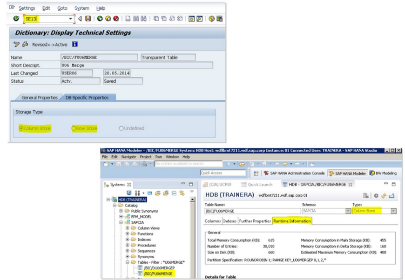
Task: Expand the Functions folder
Action: click(x=128, y=233)
